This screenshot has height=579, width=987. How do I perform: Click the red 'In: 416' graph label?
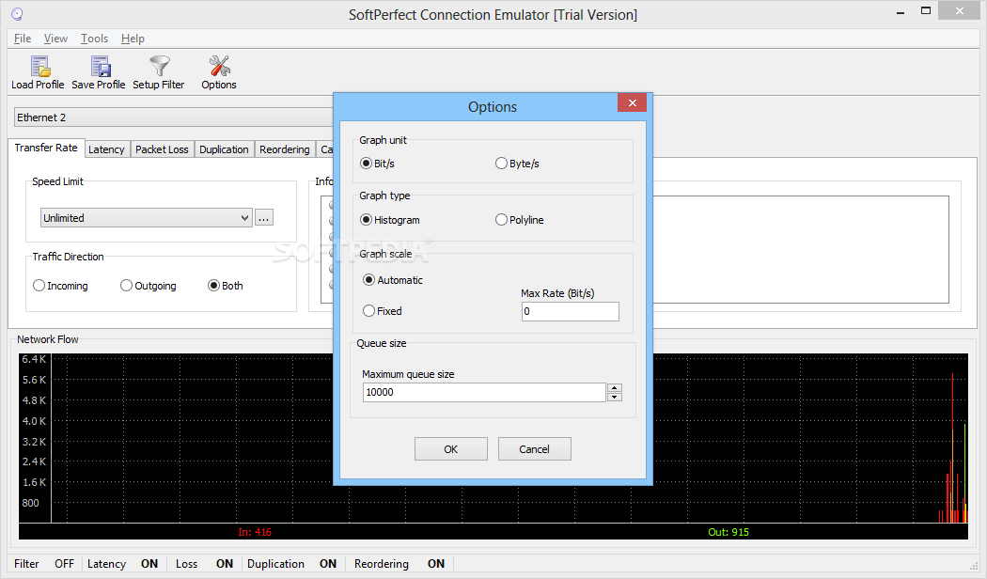pyautogui.click(x=255, y=532)
